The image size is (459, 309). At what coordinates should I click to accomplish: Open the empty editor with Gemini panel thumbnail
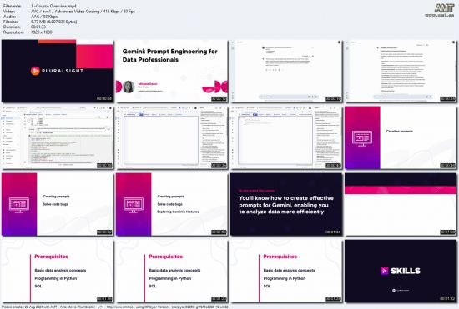tap(172, 137)
